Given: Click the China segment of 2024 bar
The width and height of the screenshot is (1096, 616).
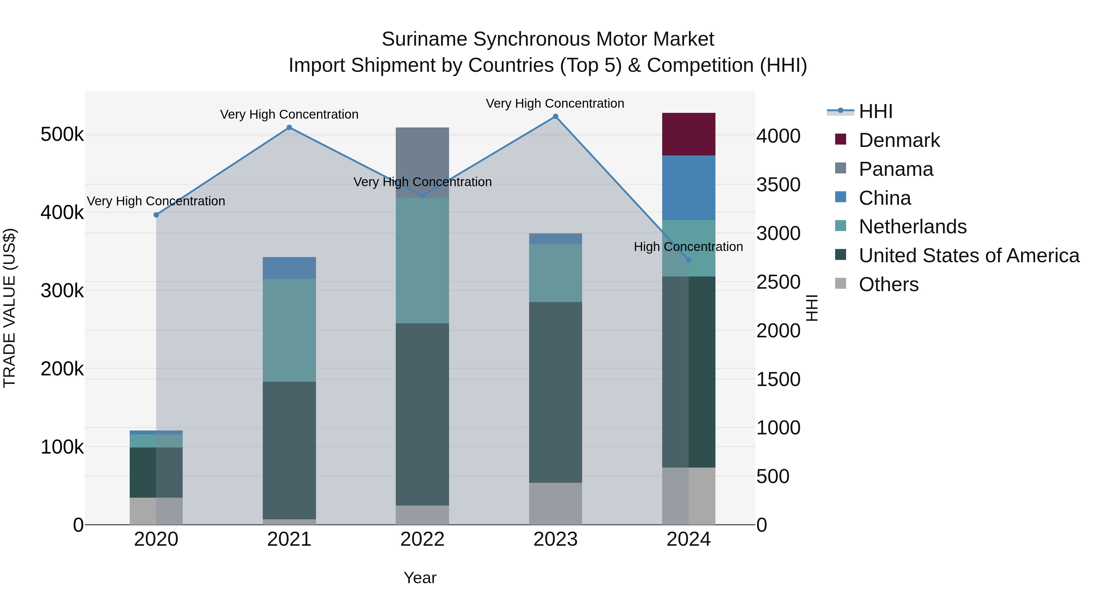Looking at the screenshot, I should tap(689, 188).
